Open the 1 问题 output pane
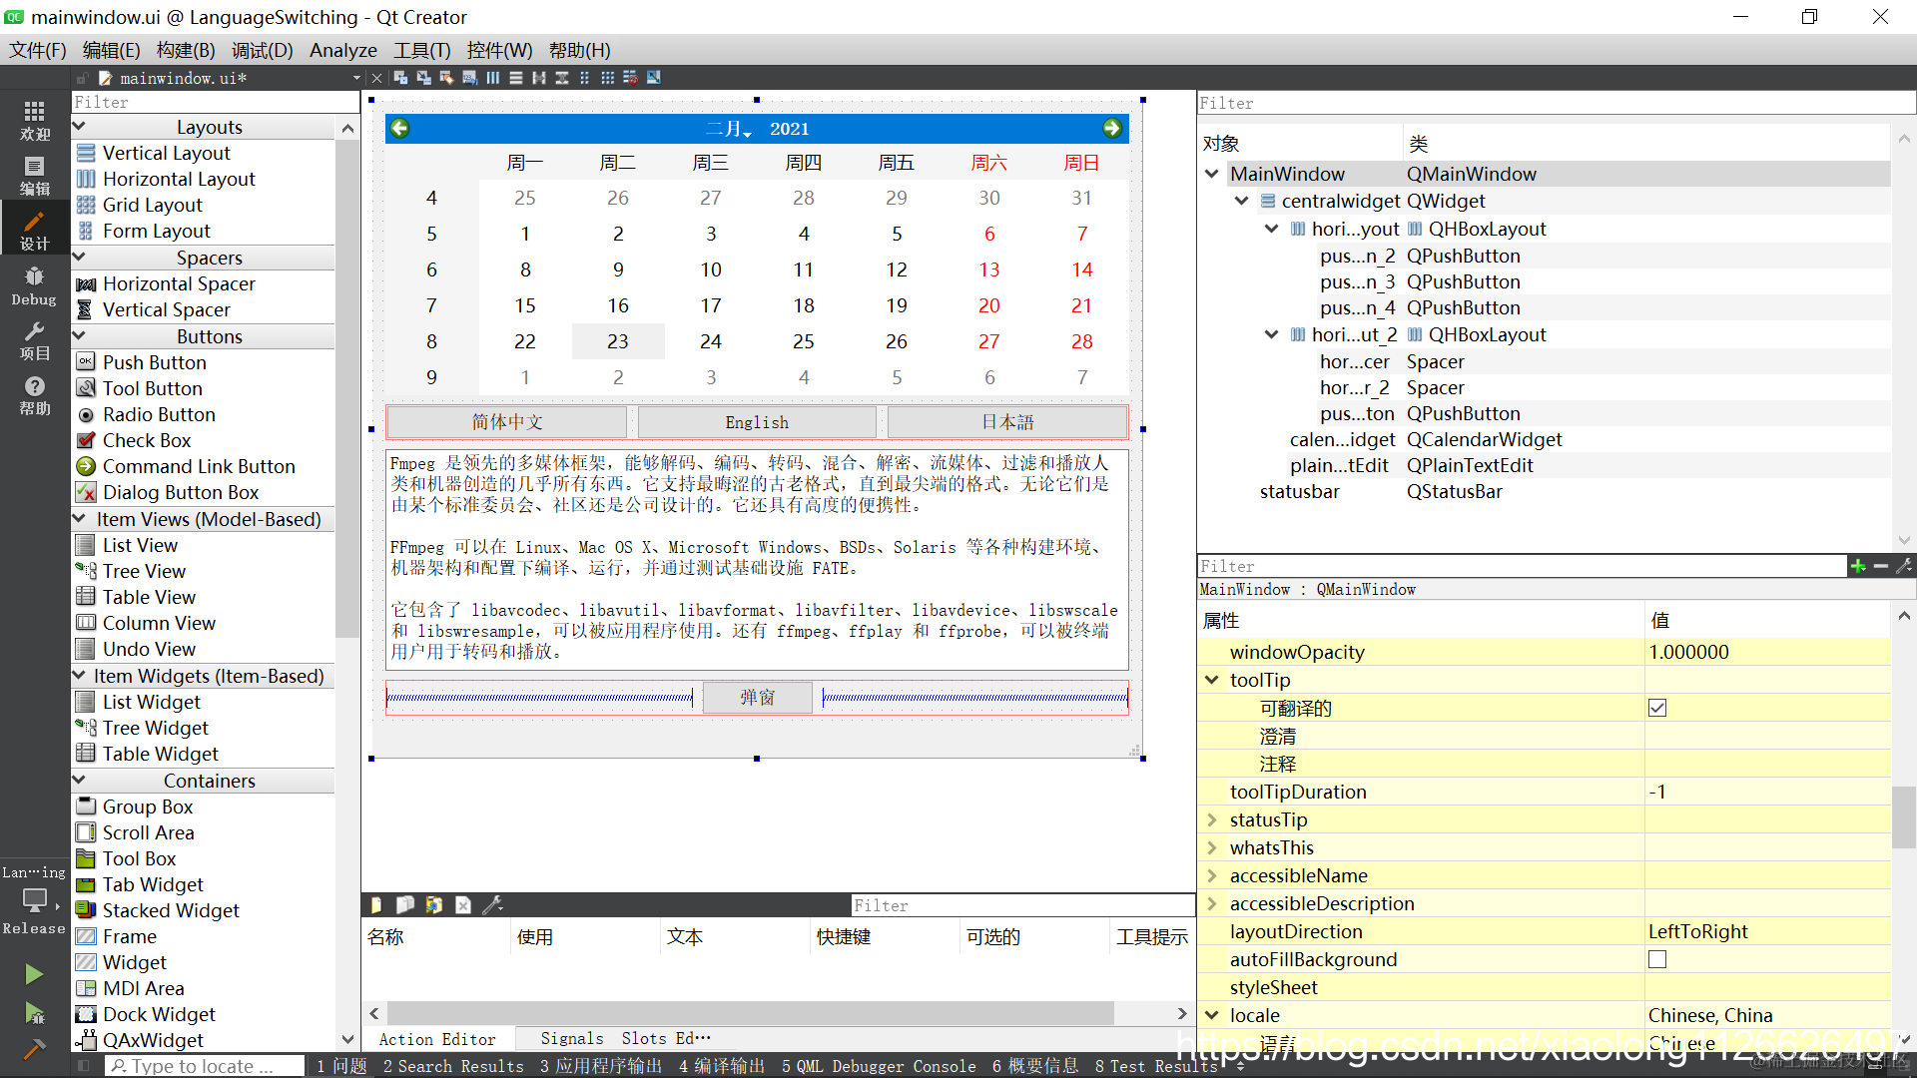The image size is (1917, 1078). click(x=341, y=1066)
